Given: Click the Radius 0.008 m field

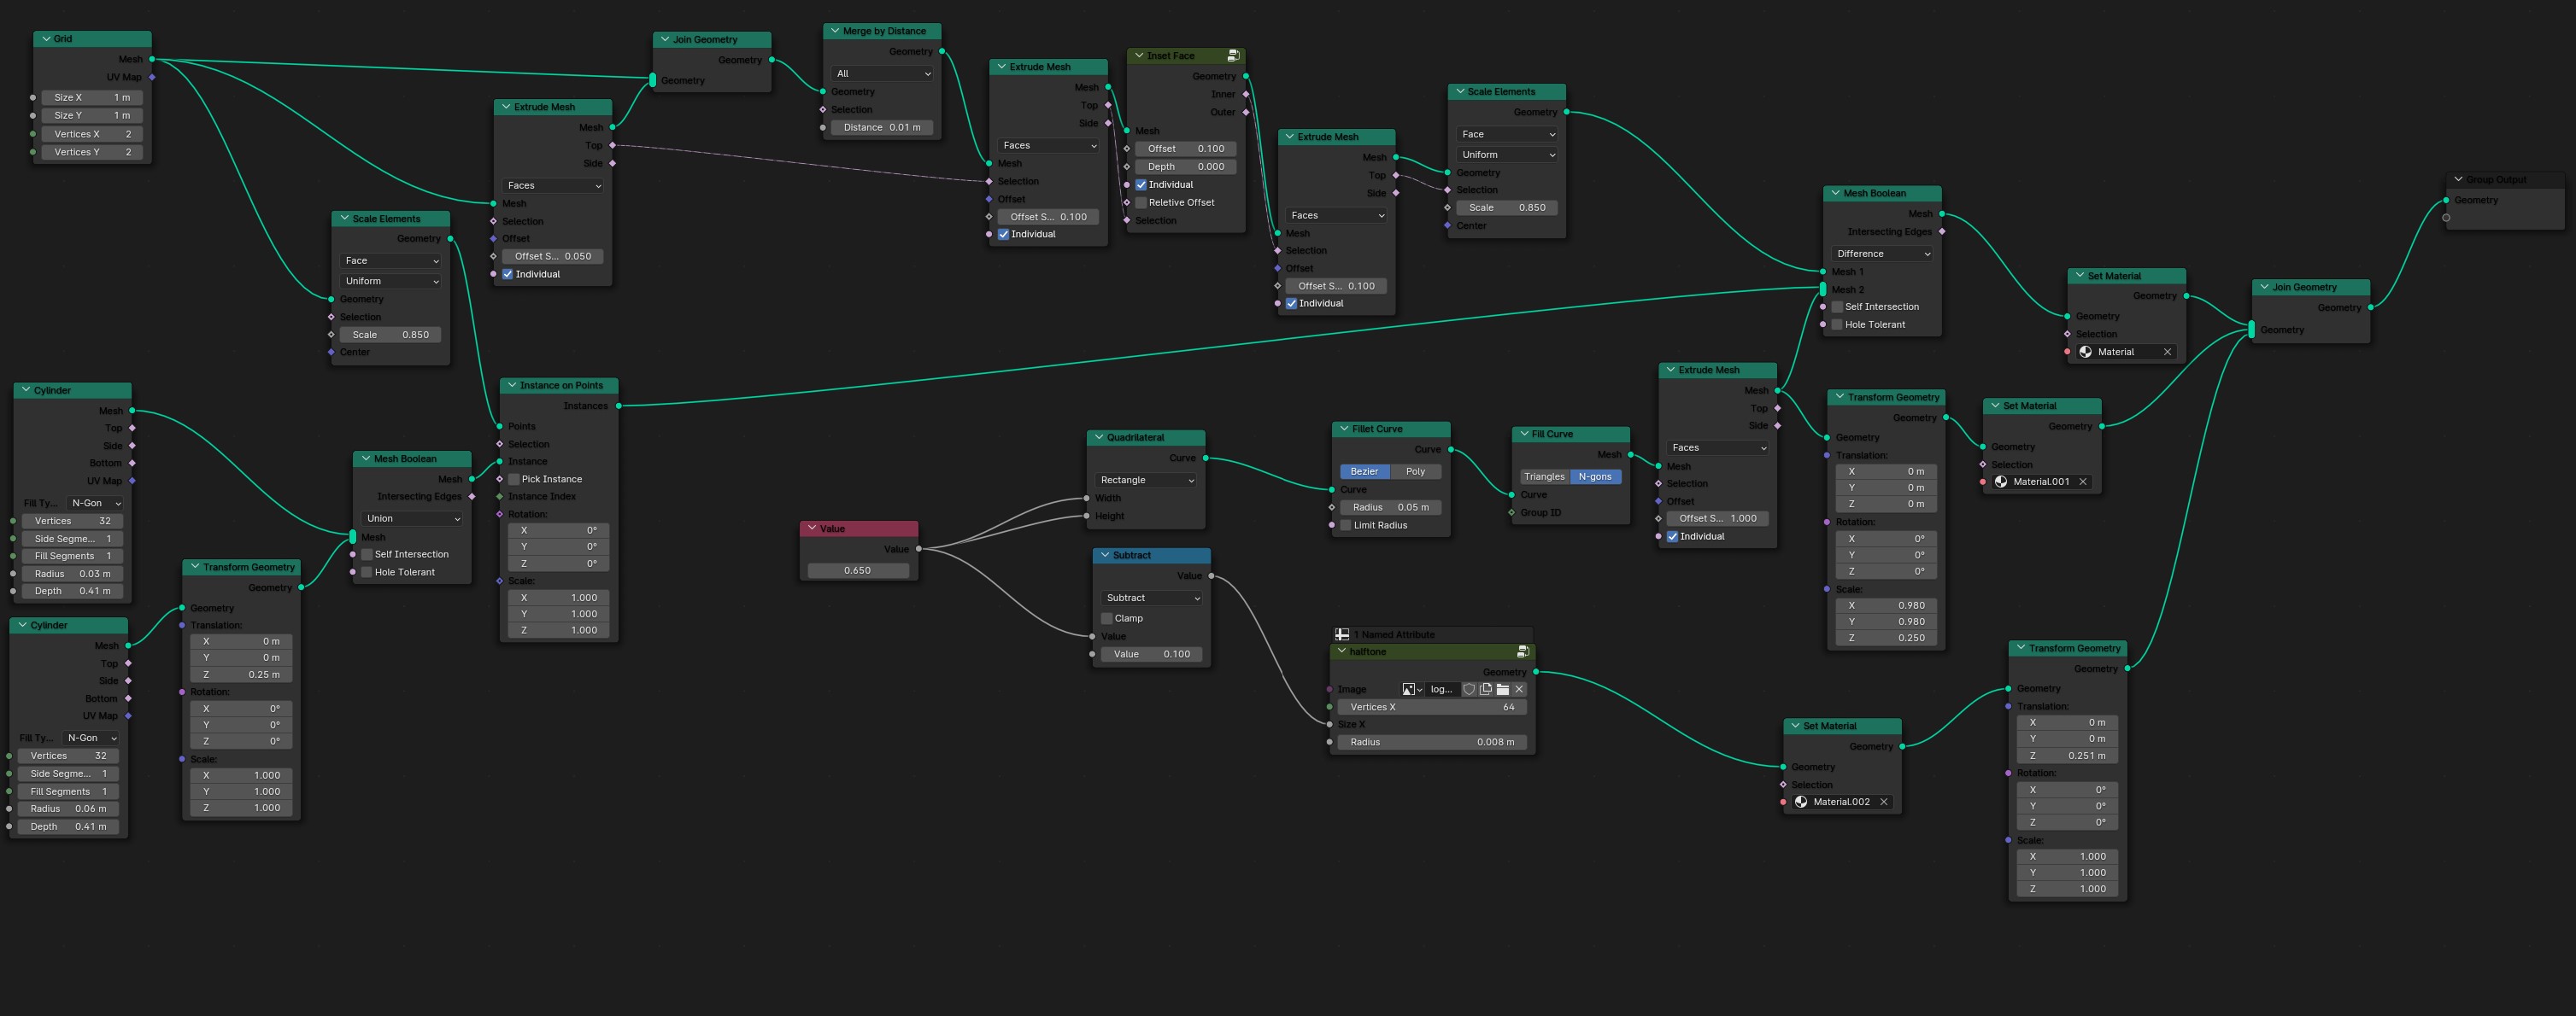Looking at the screenshot, I should pyautogui.click(x=1432, y=742).
